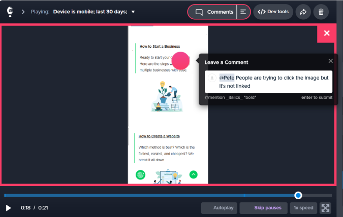Screen dimensions: 343x217
Task: Toggle Comments mode button
Action: (x=213, y=12)
